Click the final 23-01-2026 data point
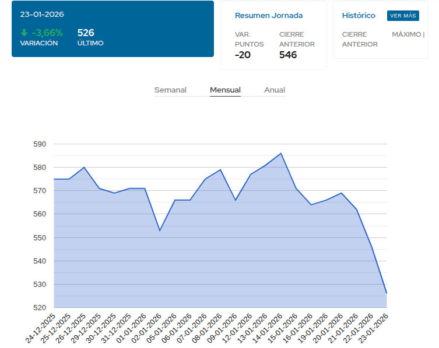Screen dimensions: 439x348 386,293
